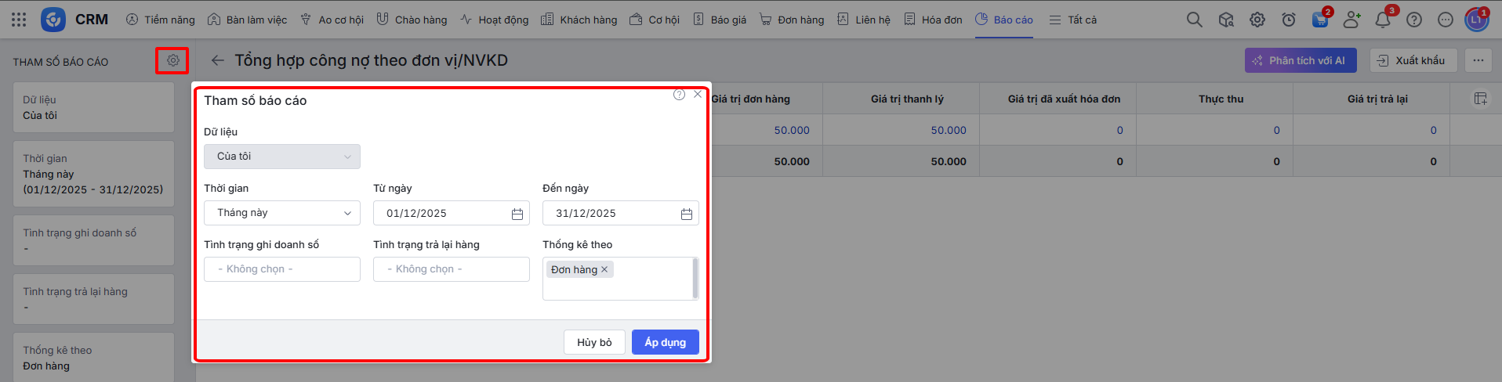Screen dimensions: 1502x382
Task: Click the back arrow beside report title
Action: point(217,60)
